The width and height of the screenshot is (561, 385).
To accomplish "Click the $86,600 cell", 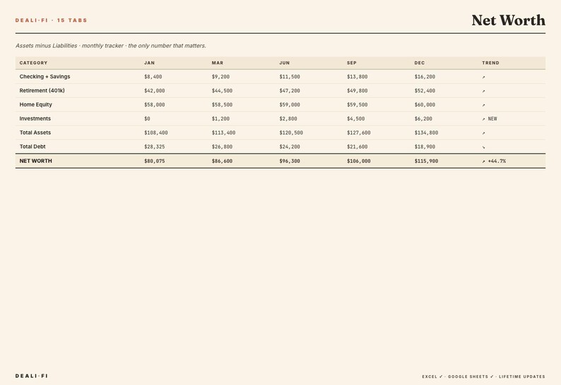I will tap(222, 161).
